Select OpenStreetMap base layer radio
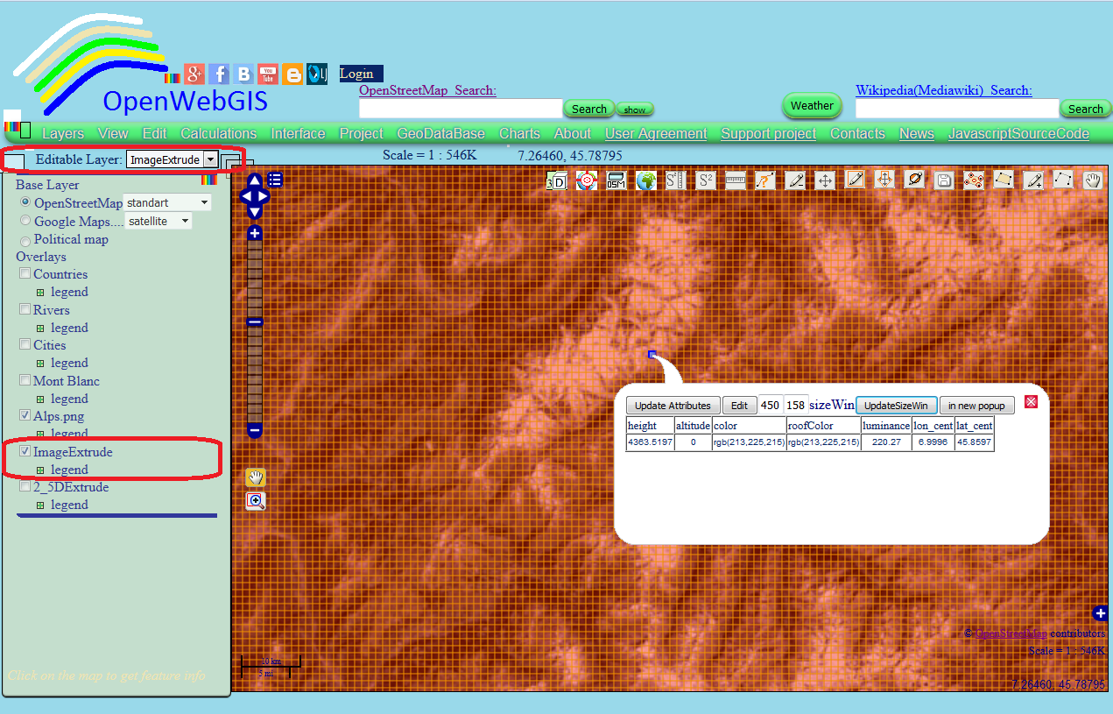The height and width of the screenshot is (714, 1113). coord(25,202)
